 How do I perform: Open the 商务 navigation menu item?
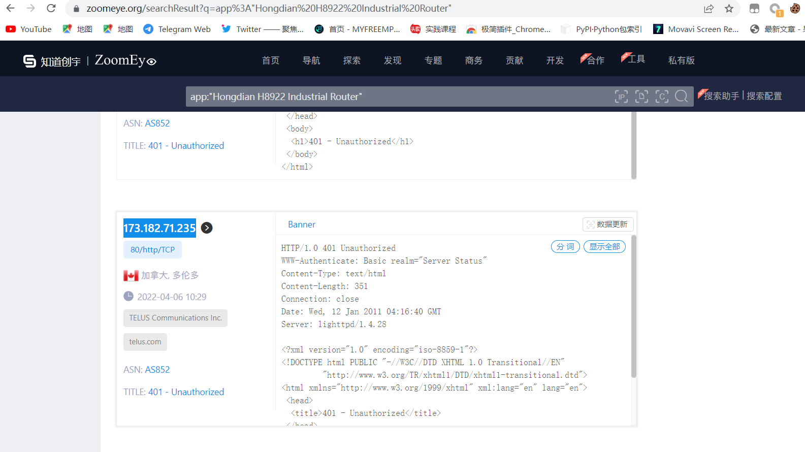pos(474,60)
